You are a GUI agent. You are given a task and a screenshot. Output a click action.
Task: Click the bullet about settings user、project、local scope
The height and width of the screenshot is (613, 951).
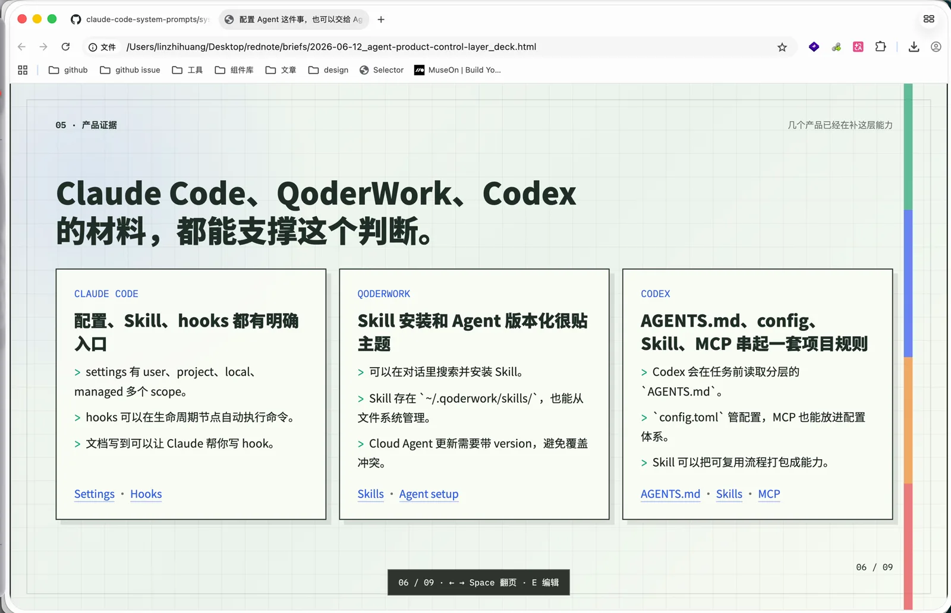pyautogui.click(x=165, y=381)
